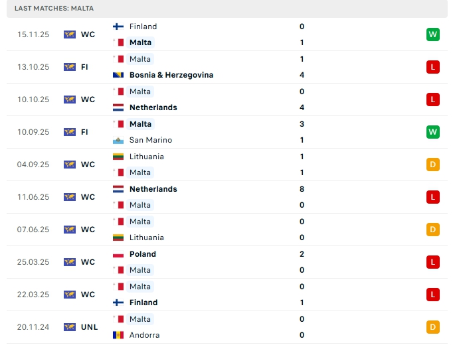Click the red L badge for Bosnia match

[433, 67]
